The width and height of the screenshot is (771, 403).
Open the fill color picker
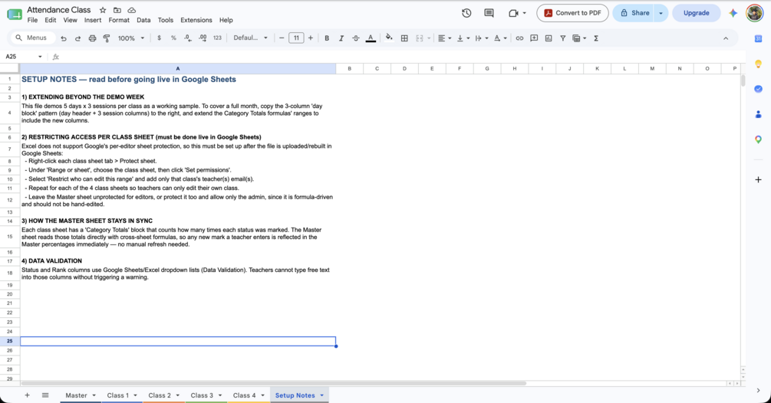click(389, 38)
